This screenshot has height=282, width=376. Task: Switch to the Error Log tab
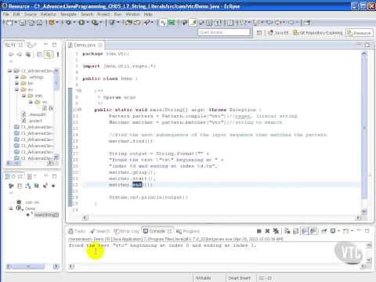[127, 231]
